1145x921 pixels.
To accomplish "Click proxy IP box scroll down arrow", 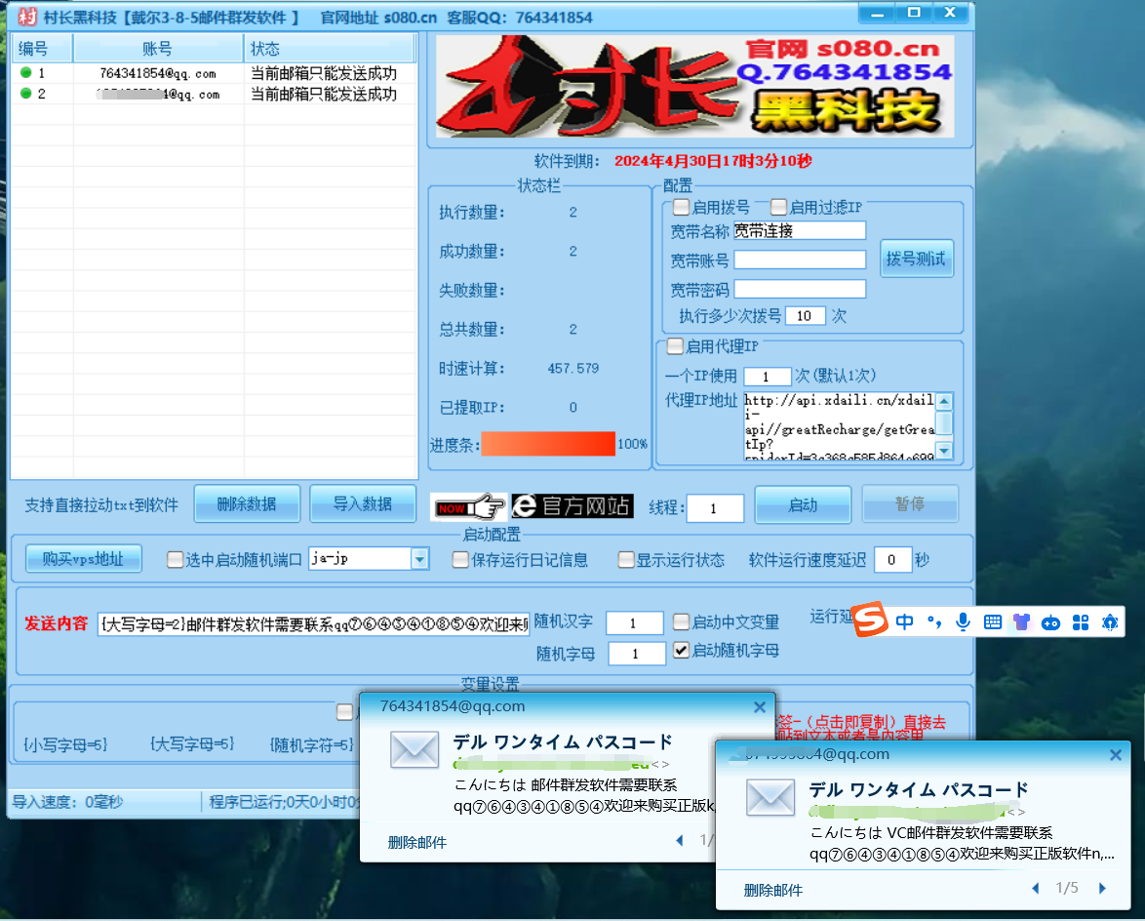I will [x=944, y=450].
